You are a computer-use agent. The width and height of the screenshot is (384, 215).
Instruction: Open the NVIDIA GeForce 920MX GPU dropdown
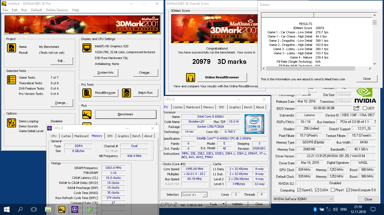click(303, 199)
